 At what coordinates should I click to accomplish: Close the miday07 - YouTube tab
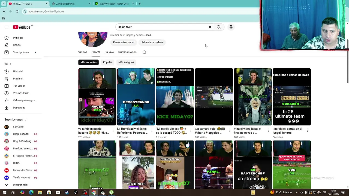coord(46,4)
